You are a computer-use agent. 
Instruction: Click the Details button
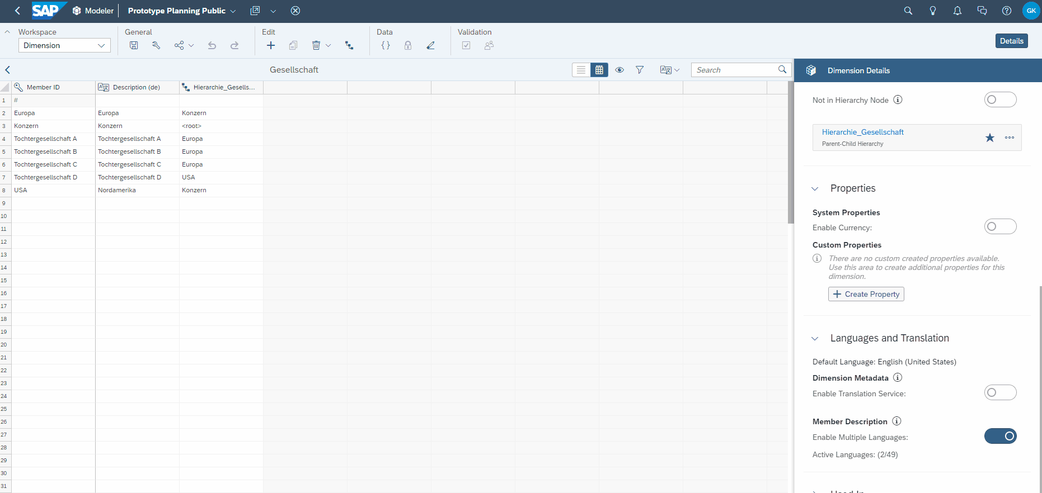coord(1011,41)
